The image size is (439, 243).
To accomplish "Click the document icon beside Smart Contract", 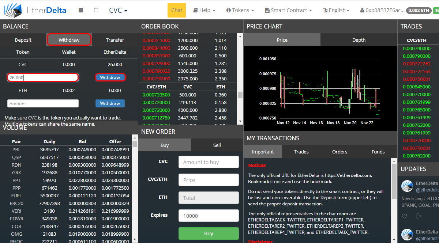I will point(267,10).
